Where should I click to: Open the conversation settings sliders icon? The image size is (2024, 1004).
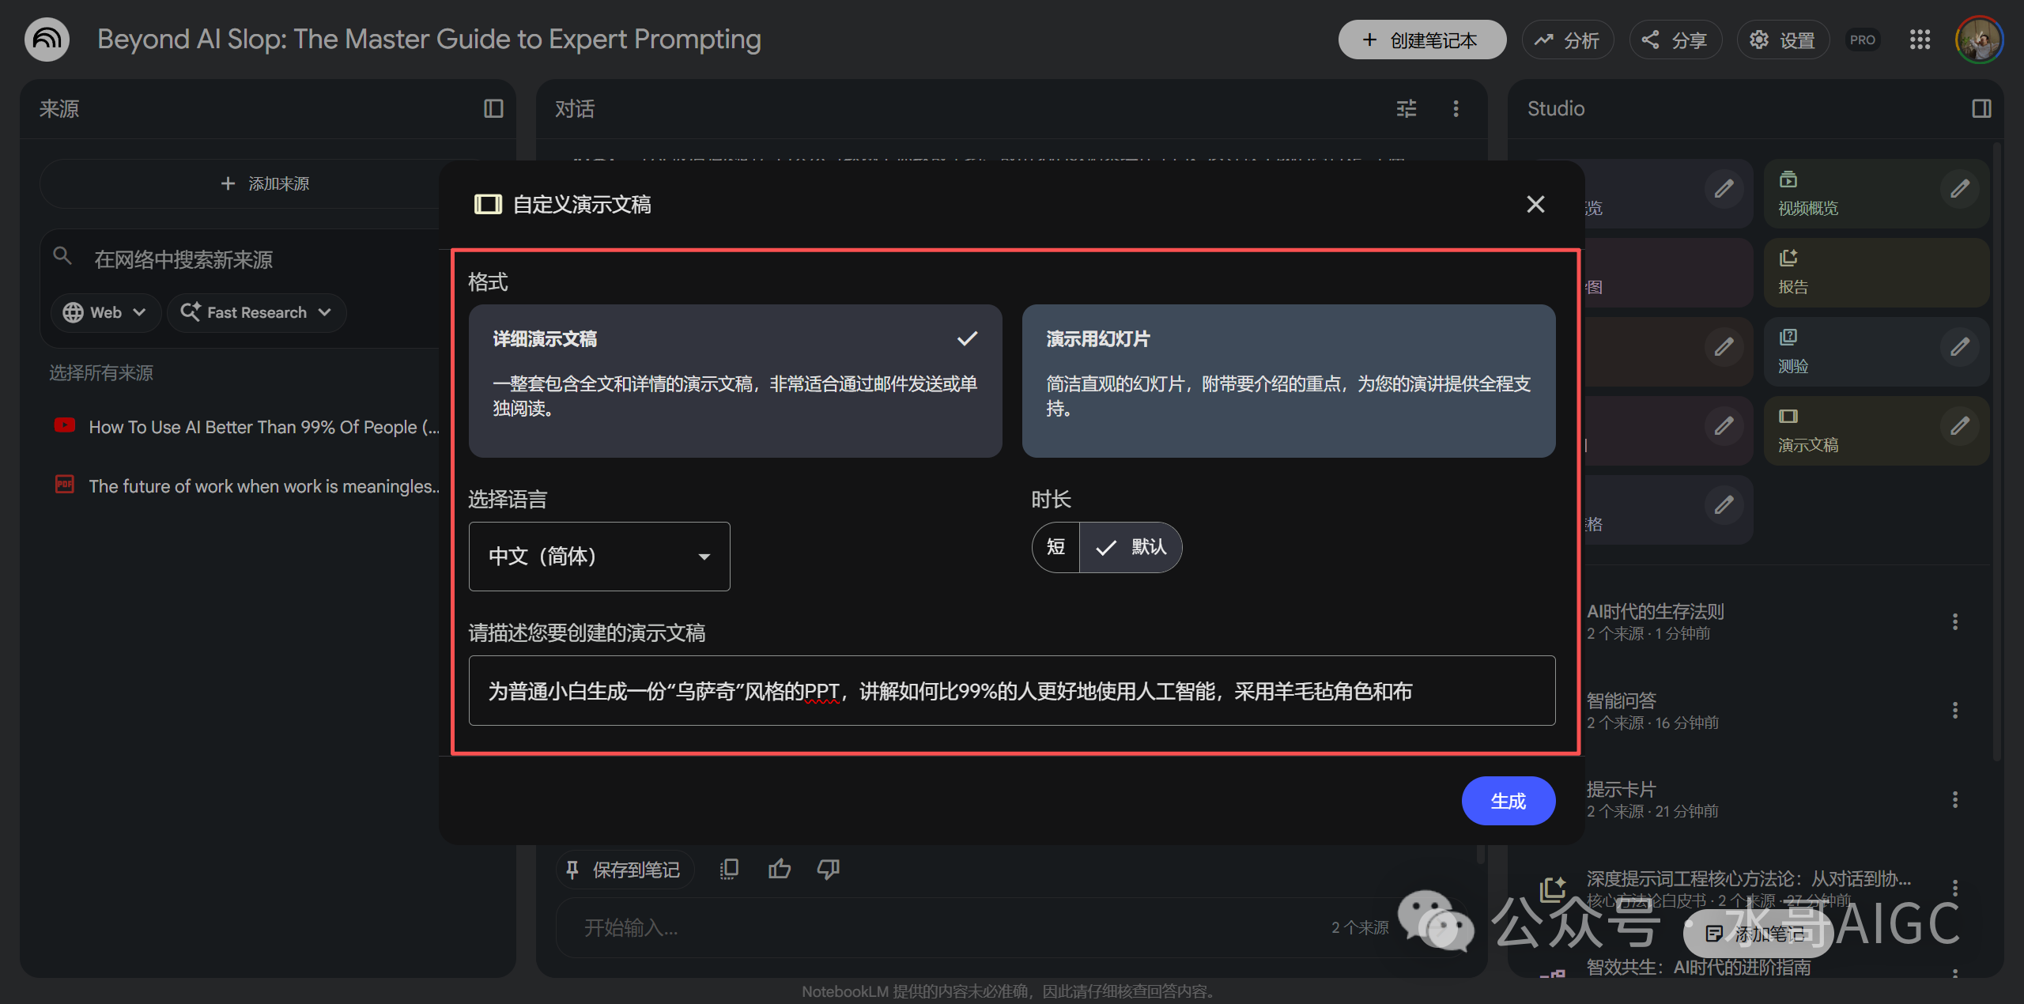pos(1406,108)
